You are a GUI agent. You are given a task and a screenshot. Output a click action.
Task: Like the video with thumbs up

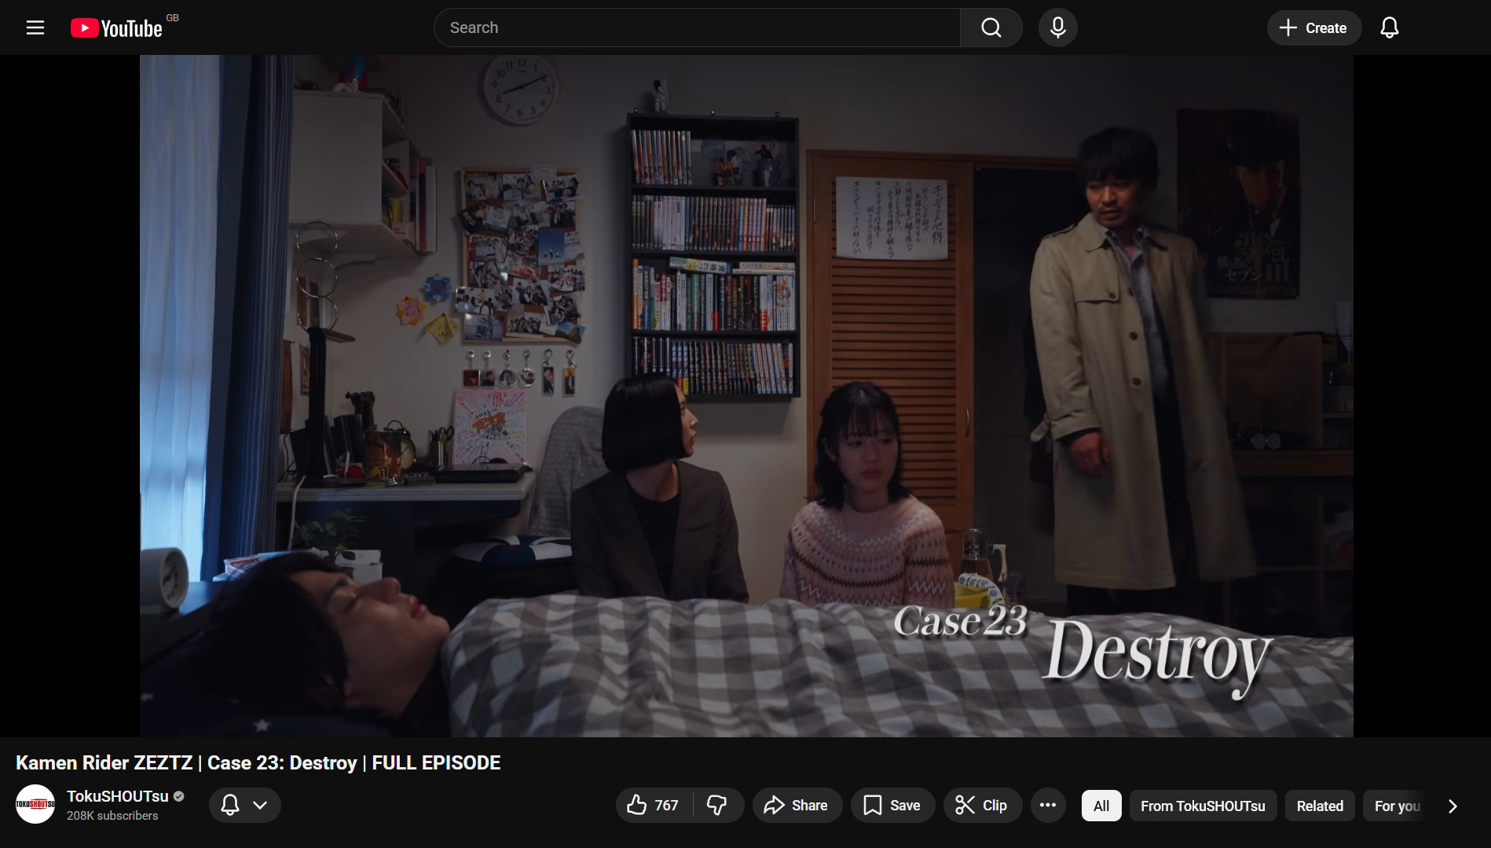pyautogui.click(x=653, y=806)
